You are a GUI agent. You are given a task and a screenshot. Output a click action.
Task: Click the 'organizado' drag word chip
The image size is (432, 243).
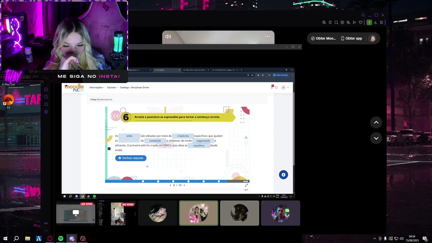pyautogui.click(x=203, y=141)
